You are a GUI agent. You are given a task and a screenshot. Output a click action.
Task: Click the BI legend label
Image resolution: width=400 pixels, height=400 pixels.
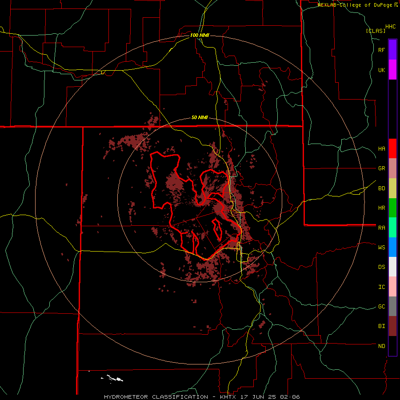(x=381, y=326)
